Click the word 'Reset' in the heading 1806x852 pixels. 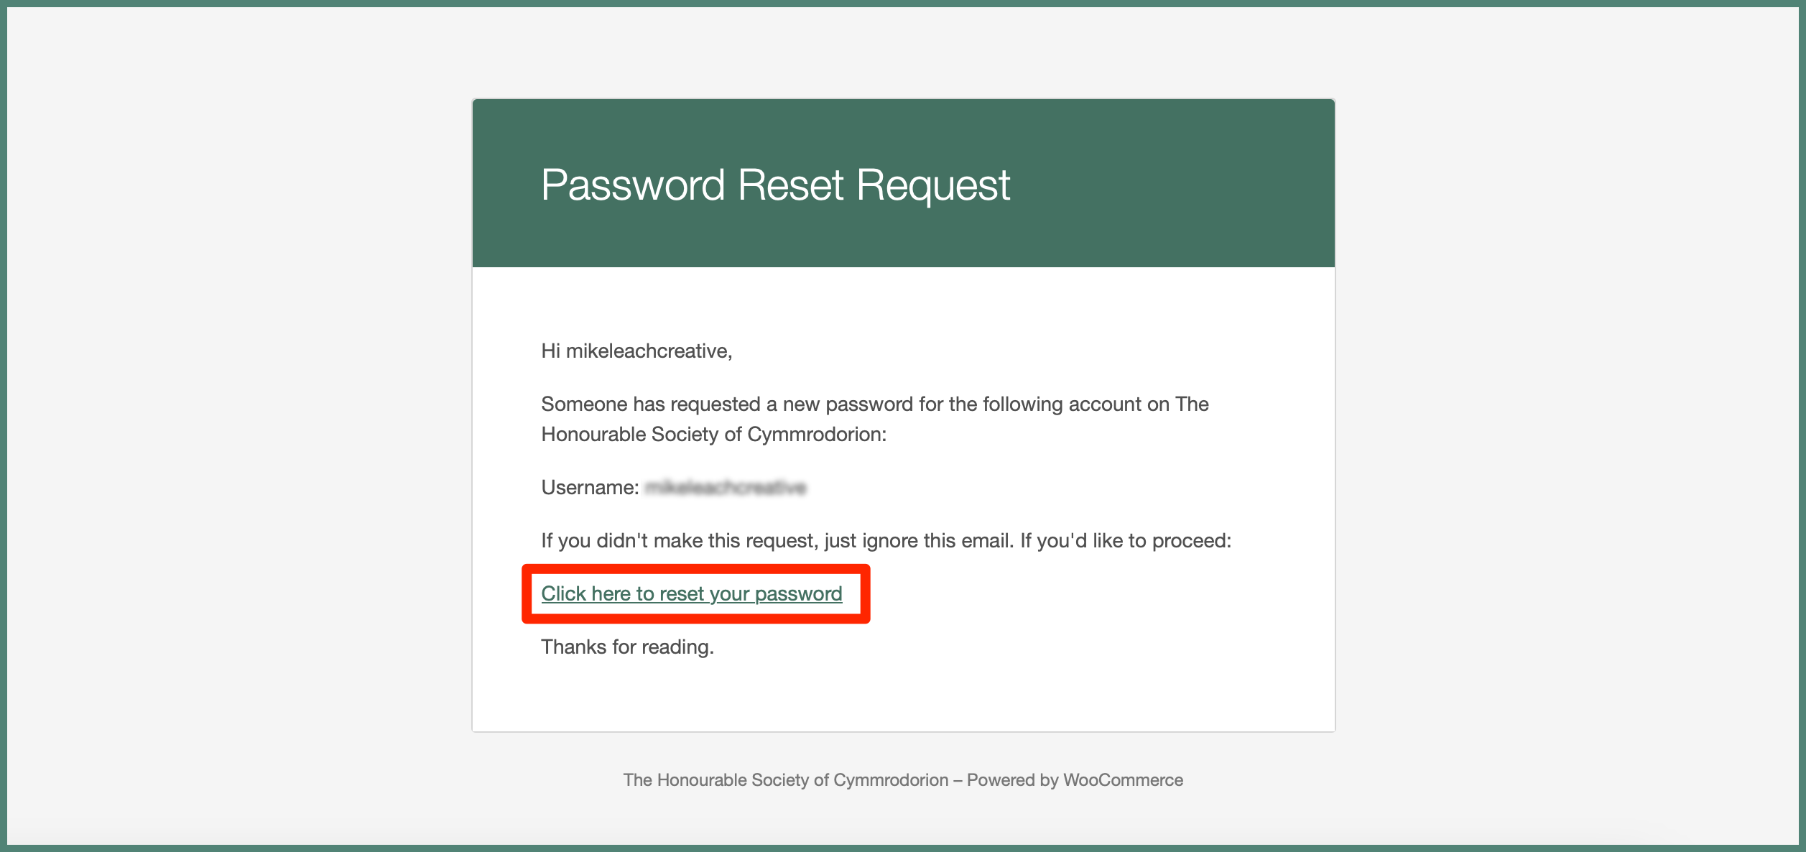tap(790, 185)
